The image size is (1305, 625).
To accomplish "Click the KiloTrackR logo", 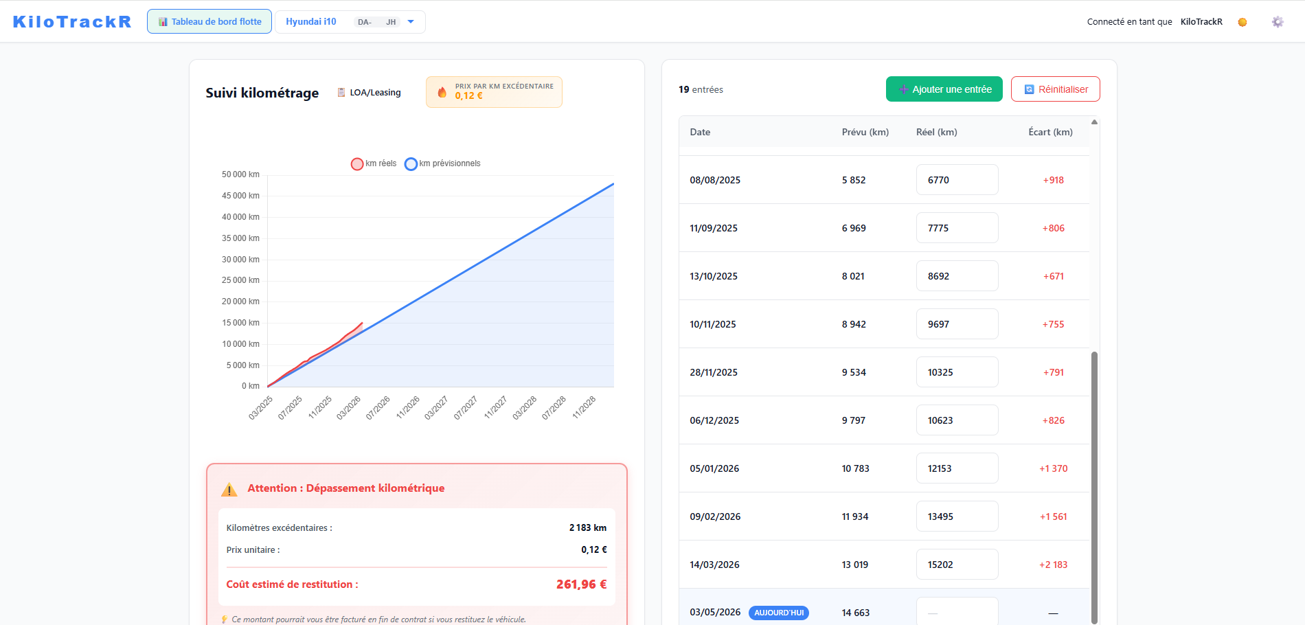I will click(x=72, y=22).
